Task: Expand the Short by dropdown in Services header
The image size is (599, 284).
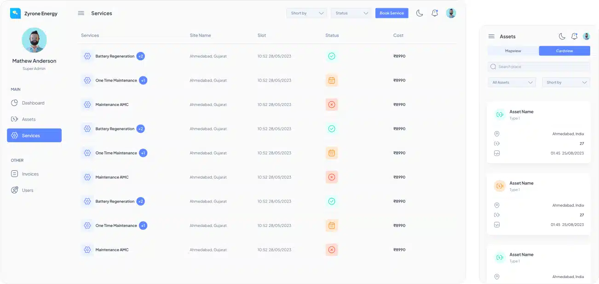Action: [x=306, y=13]
